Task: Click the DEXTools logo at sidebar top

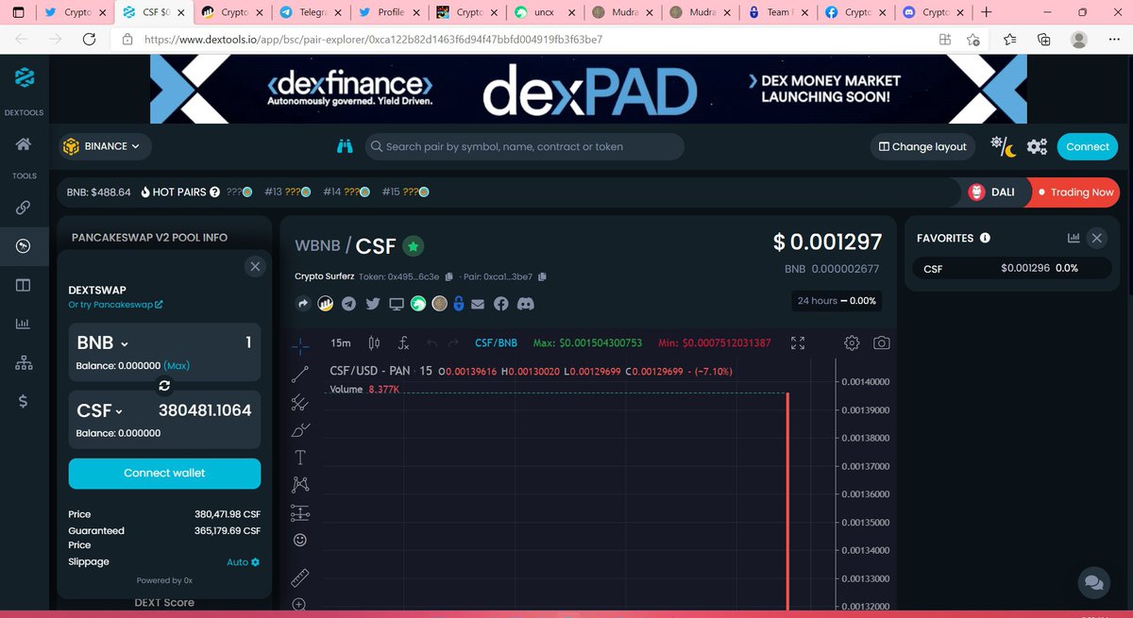Action: tap(24, 77)
